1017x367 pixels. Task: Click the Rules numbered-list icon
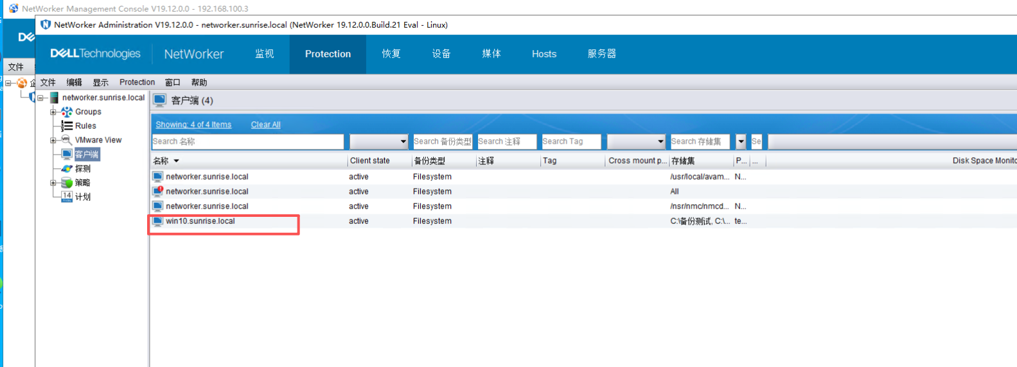pyautogui.click(x=67, y=126)
